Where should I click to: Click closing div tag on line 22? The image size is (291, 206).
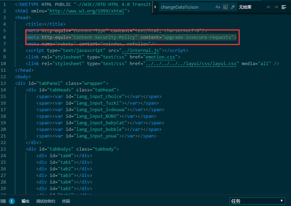33,142
